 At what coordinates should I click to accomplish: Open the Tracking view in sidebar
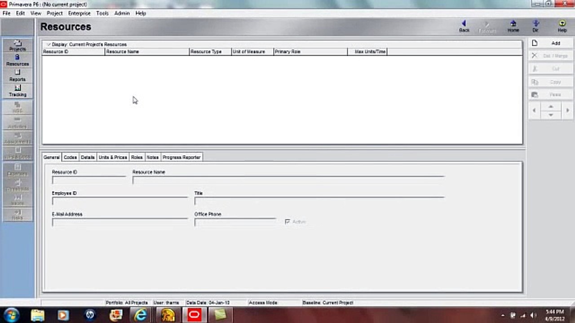point(18,91)
